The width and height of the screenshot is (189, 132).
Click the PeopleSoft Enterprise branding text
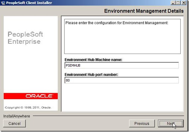pos(24,38)
